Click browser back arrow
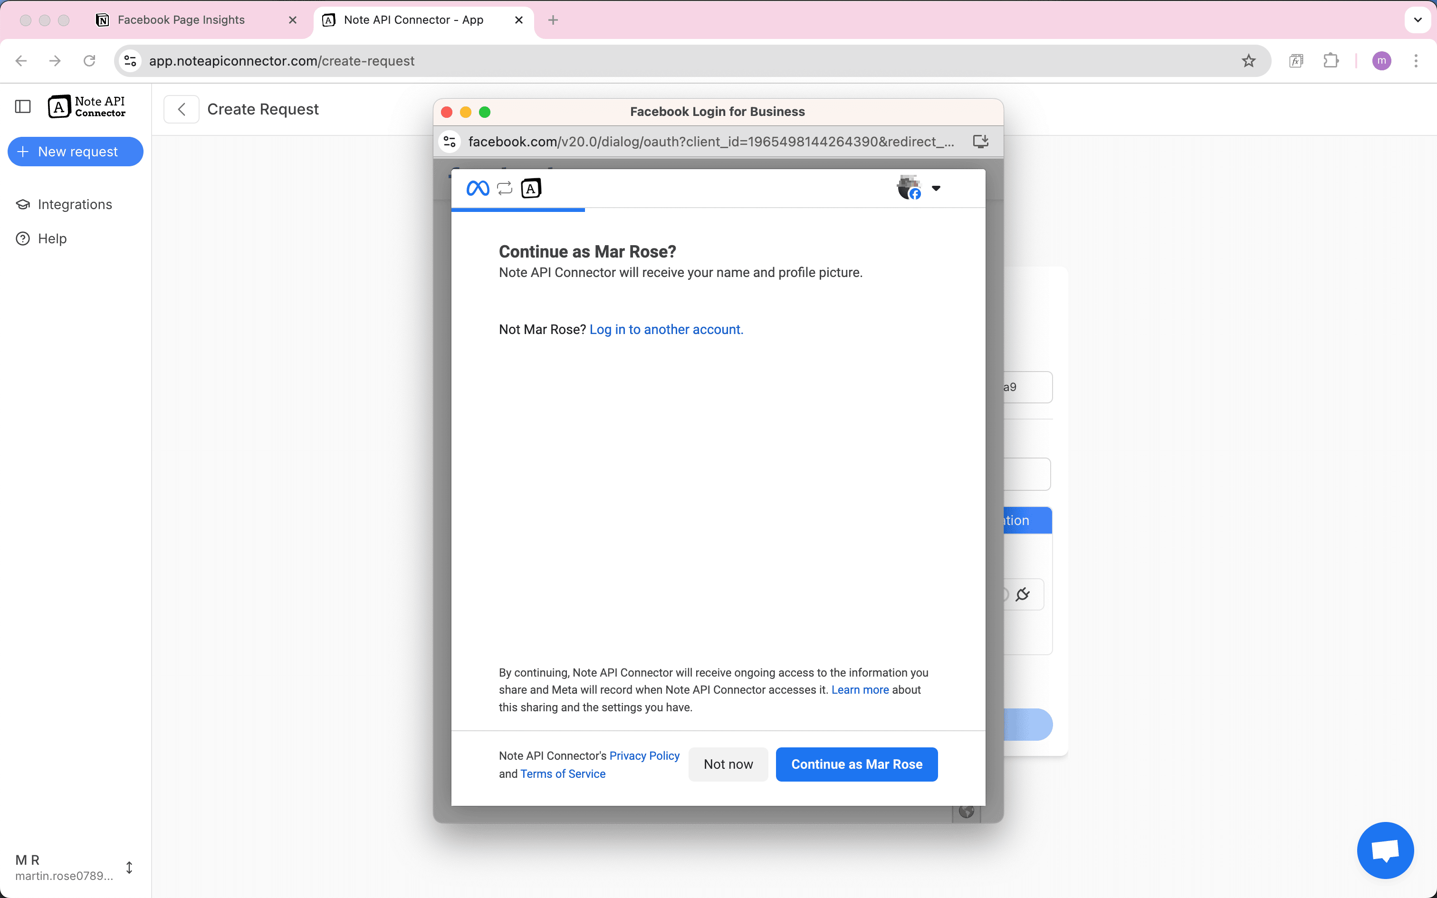The image size is (1437, 898). [x=21, y=61]
